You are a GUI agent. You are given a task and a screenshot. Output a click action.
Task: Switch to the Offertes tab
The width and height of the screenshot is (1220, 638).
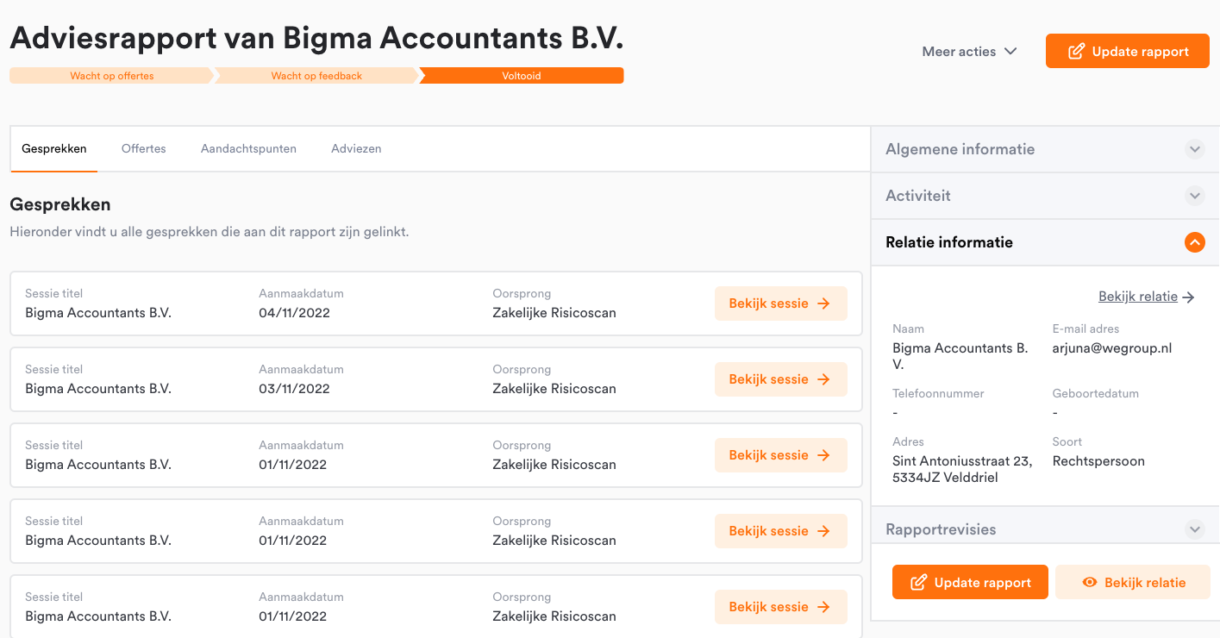pyautogui.click(x=144, y=149)
